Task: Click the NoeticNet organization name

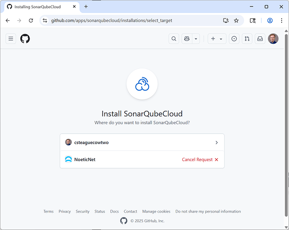Action: tap(85, 160)
